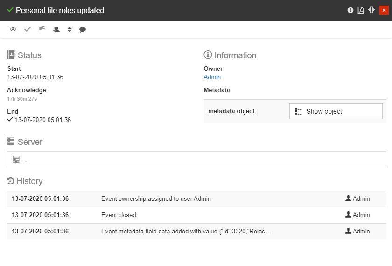Click the acknowledge duration 17h 30m 27s

[x=22, y=99]
